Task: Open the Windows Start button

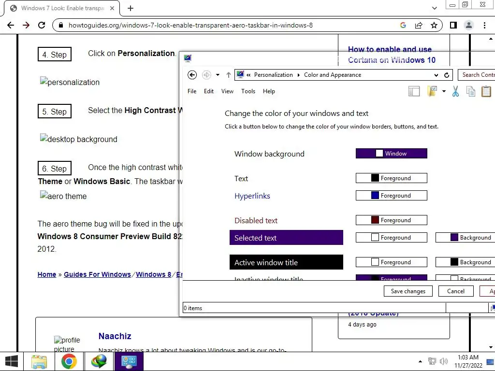Action: tap(12, 361)
